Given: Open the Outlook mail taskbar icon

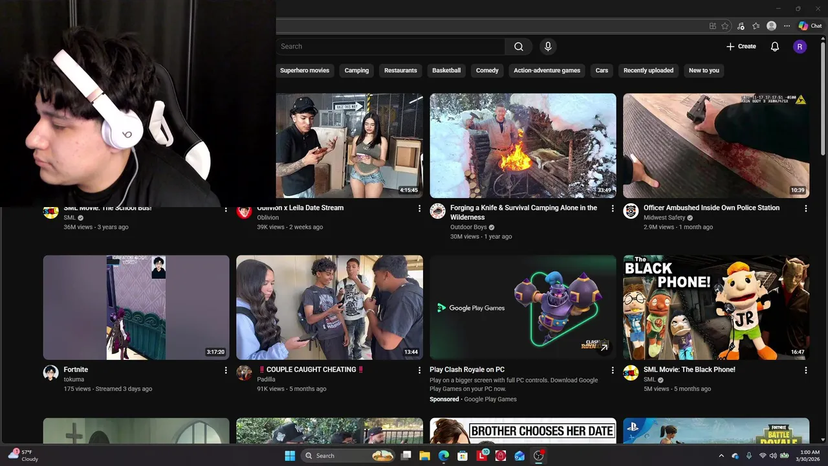Looking at the screenshot, I should click(519, 456).
